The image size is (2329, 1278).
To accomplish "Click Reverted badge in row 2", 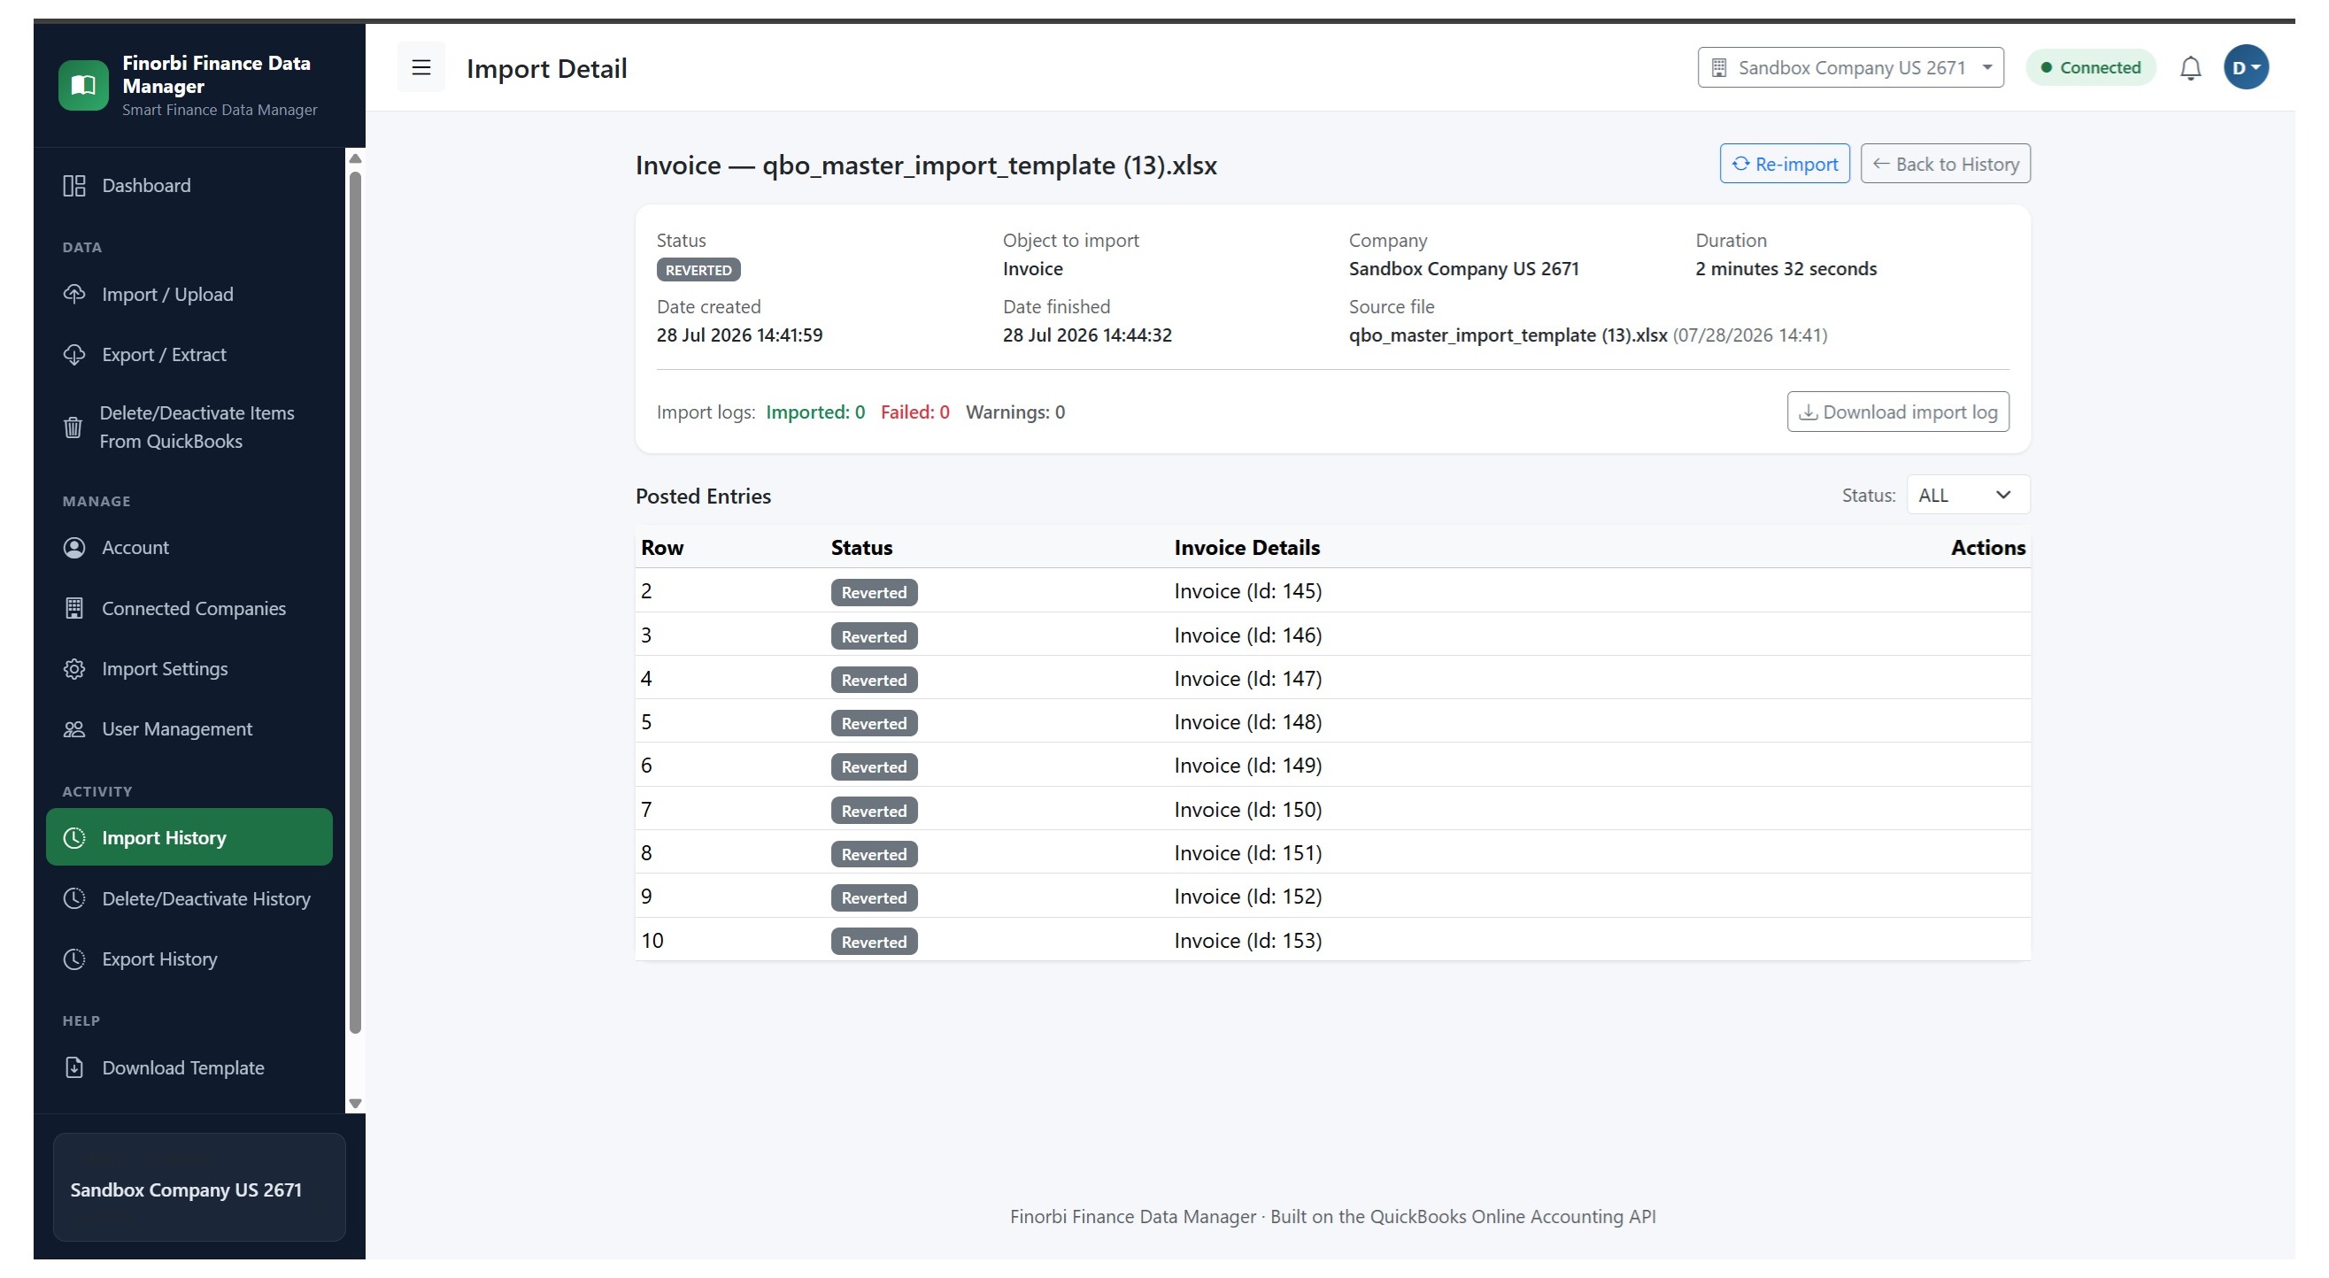I will [875, 593].
